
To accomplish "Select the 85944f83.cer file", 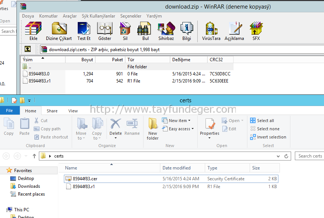I will coord(171,179).
